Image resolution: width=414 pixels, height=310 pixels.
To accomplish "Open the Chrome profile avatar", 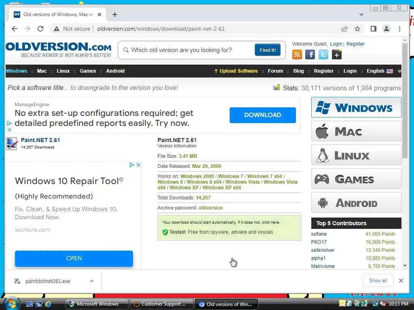I will (x=386, y=29).
